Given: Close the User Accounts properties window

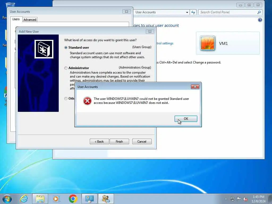Looking at the screenshot, I should [126, 12].
